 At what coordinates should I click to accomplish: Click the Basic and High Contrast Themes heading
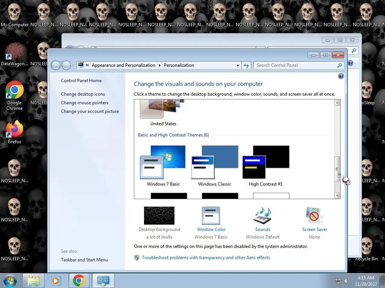(x=173, y=135)
